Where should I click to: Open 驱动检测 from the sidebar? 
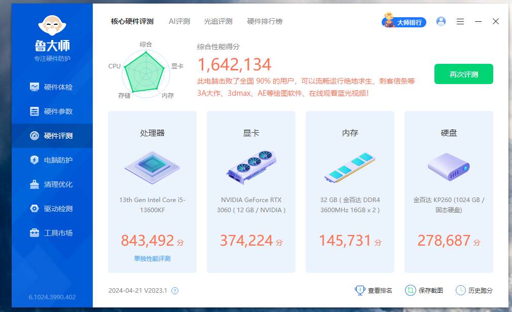coord(52,209)
